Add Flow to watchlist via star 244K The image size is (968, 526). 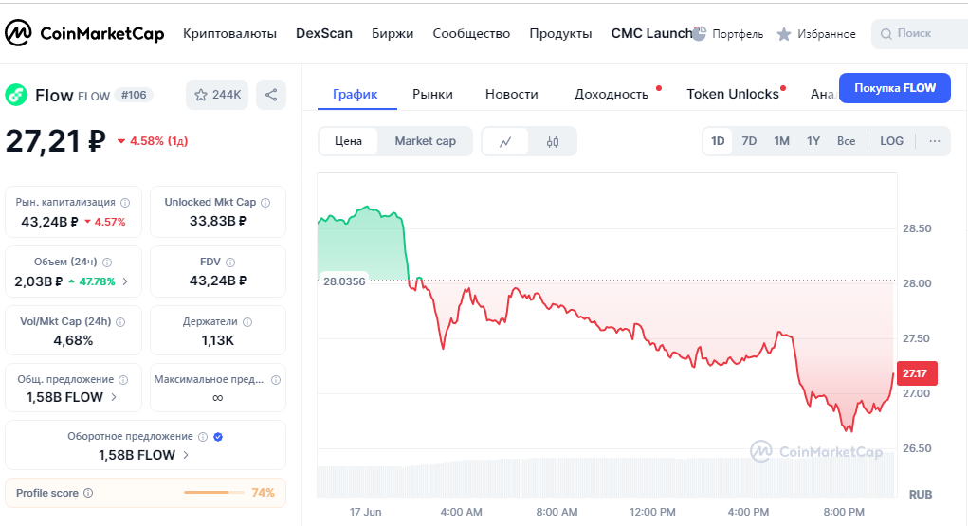pos(217,95)
